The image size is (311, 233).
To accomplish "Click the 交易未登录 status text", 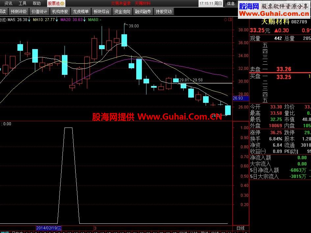I will coord(121,3).
